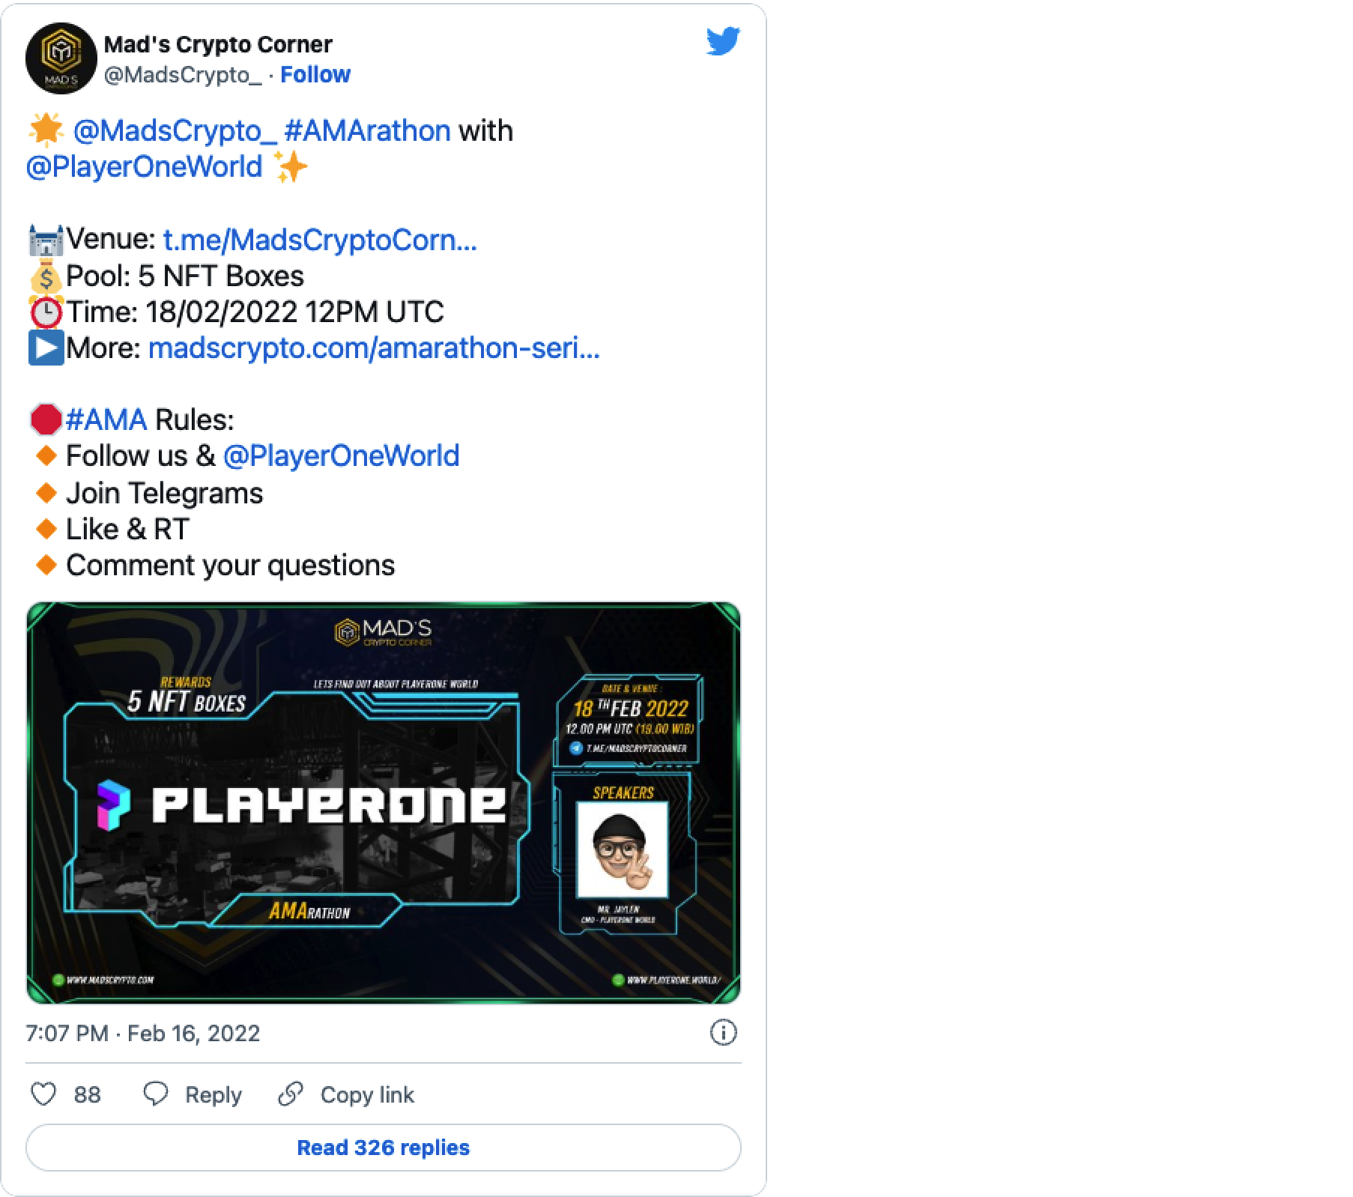1353x1197 pixels.
Task: Click the @MadsCrypto_ mention in tweet text
Action: point(175,131)
